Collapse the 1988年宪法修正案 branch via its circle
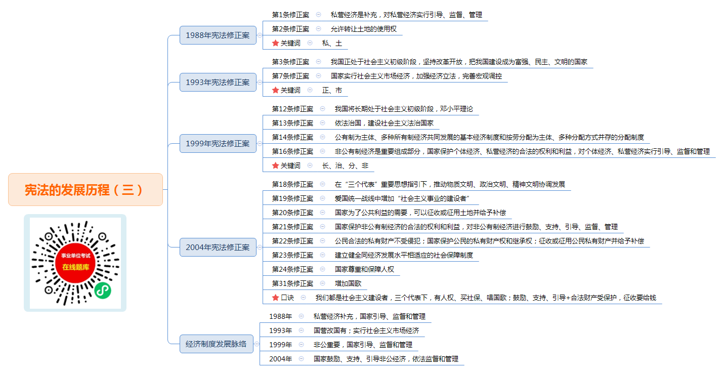Screen dimensions: 724x373 (x=260, y=35)
